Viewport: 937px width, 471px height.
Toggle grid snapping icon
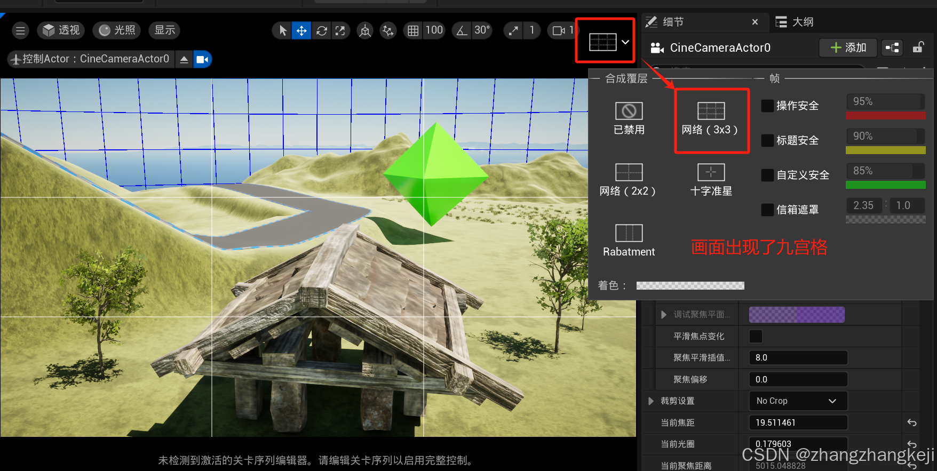(412, 30)
